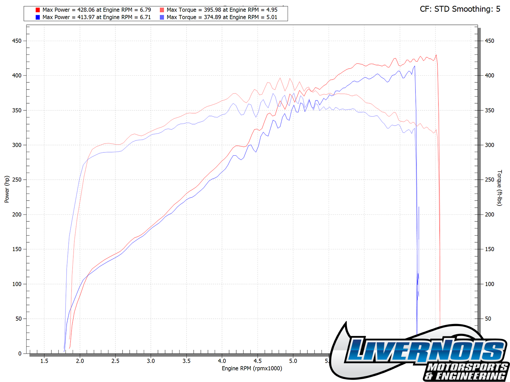Select the light blue Max Torque swatch
Viewport: 510px width, 382px height.
tap(162, 17)
